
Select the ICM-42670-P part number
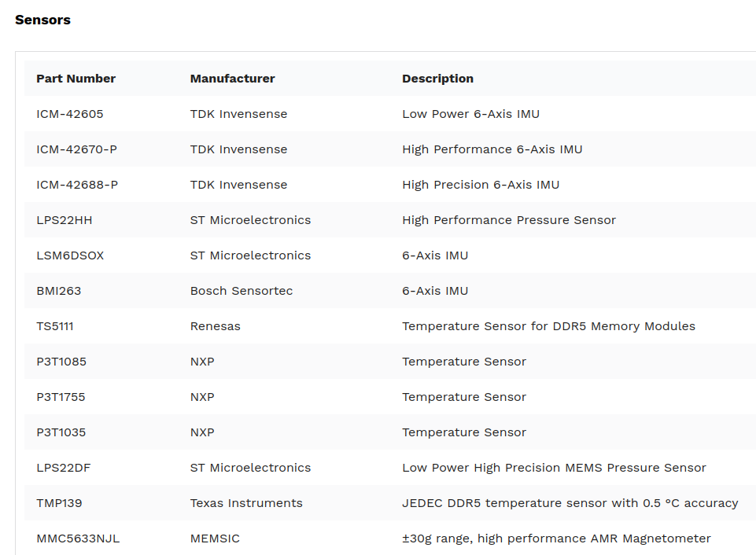[x=76, y=149]
